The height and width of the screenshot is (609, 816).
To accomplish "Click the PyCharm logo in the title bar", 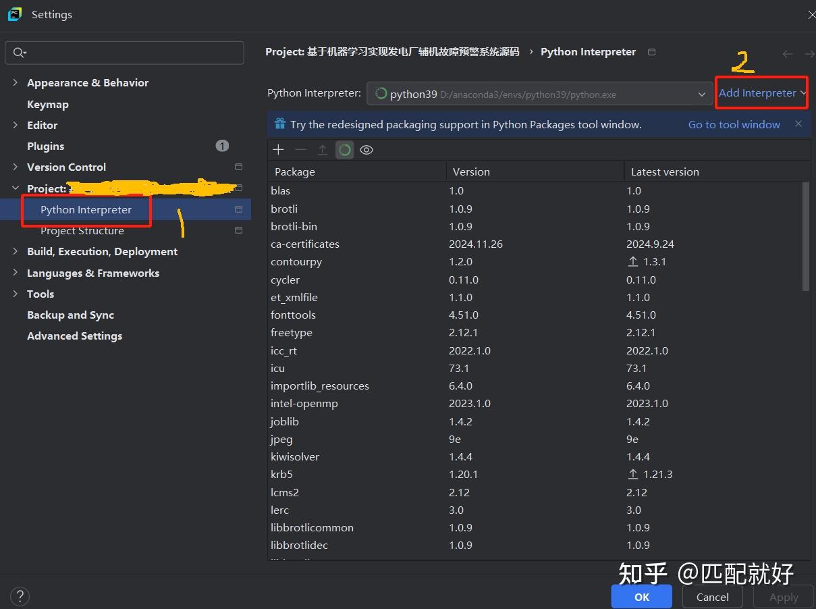I will coord(14,14).
